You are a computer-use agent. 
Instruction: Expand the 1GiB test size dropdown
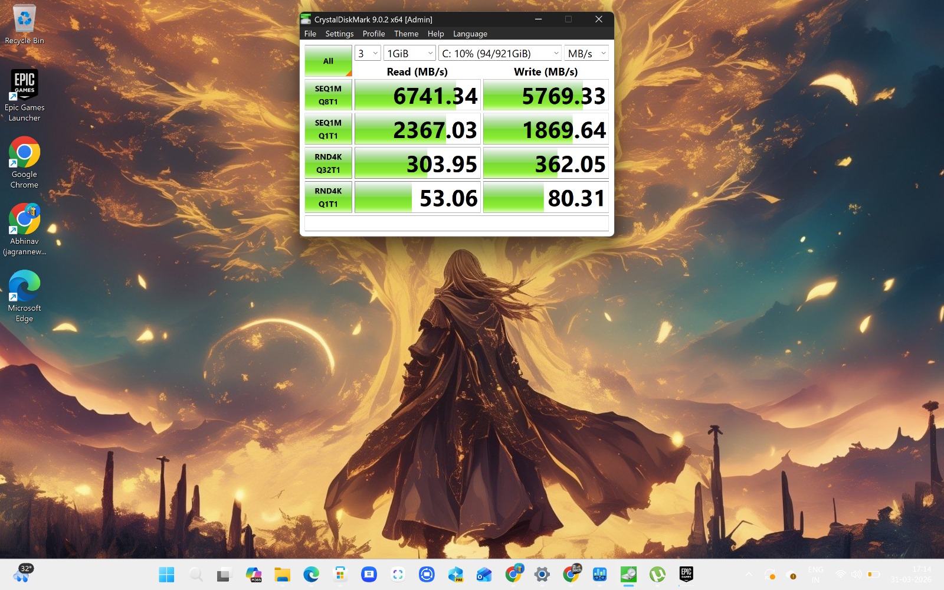tap(409, 53)
